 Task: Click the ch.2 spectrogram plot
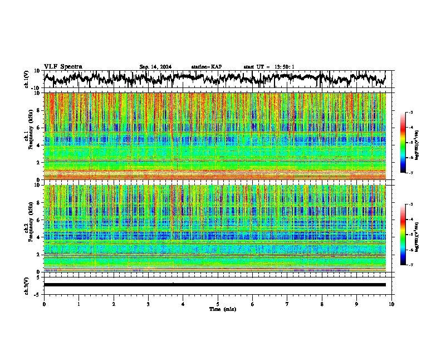pos(214,228)
